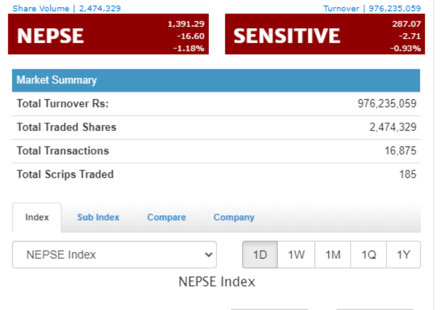Click the -1.18% NEPSE change

click(x=188, y=48)
